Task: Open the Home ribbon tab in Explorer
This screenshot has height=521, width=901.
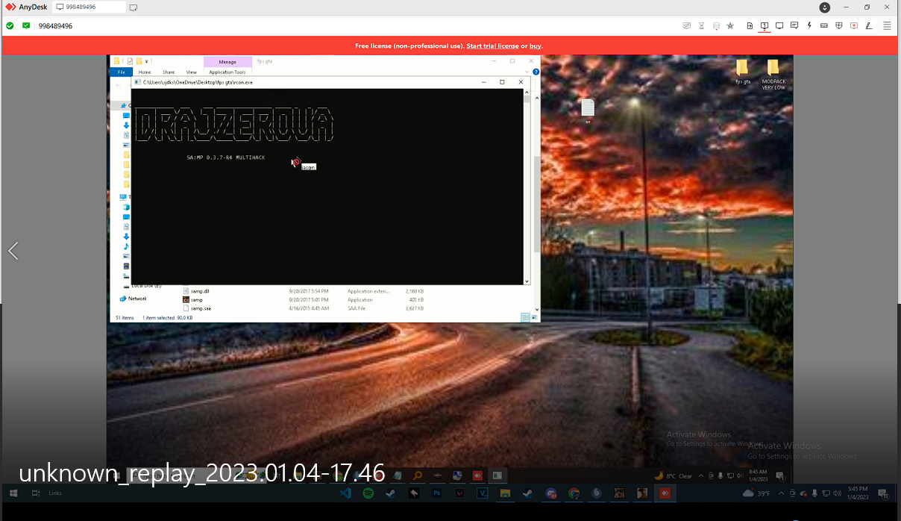Action: [145, 72]
